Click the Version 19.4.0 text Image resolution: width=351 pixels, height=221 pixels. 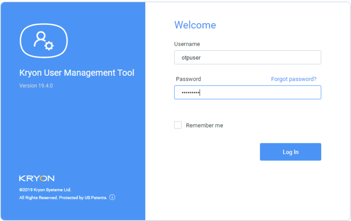click(x=36, y=86)
